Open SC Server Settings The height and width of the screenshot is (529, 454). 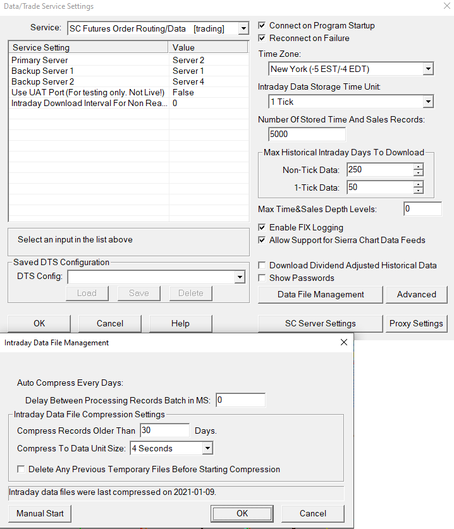point(321,324)
